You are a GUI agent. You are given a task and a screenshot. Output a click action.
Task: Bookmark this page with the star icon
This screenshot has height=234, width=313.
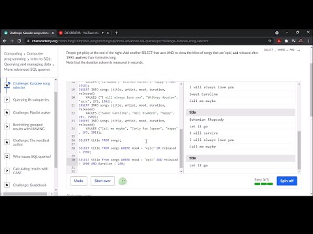coord(270,41)
